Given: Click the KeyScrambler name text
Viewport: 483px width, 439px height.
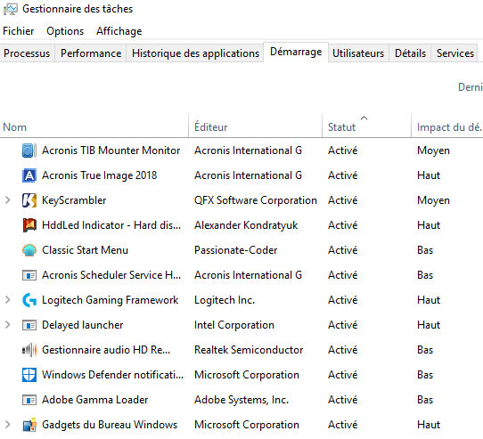Looking at the screenshot, I should (74, 200).
